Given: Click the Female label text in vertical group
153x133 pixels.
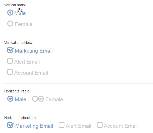Looking at the screenshot, I should tap(24, 24).
